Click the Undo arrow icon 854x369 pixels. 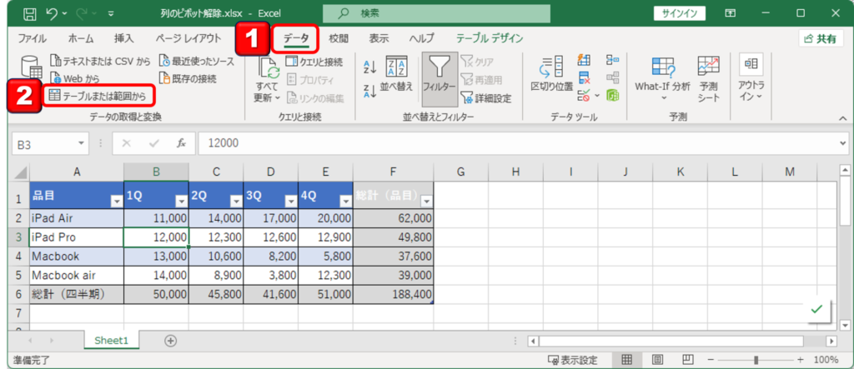53,13
